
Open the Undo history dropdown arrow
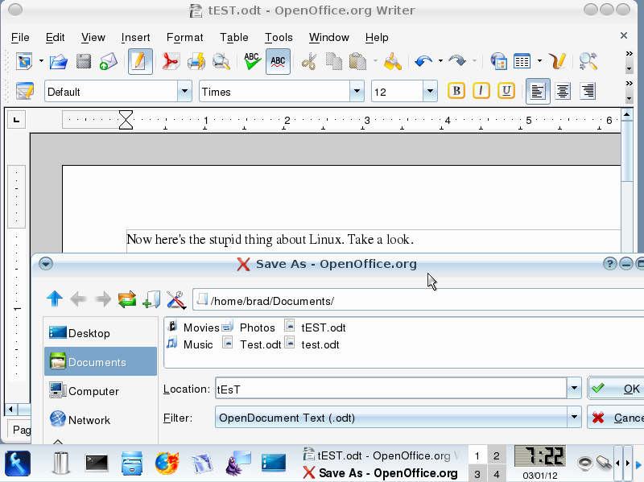[440, 62]
